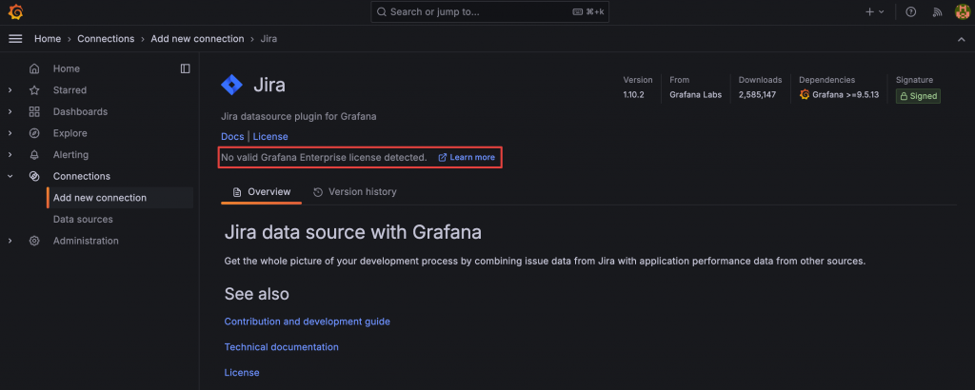This screenshot has width=975, height=390.
Task: Click the Starred star icon
Action: (35, 90)
